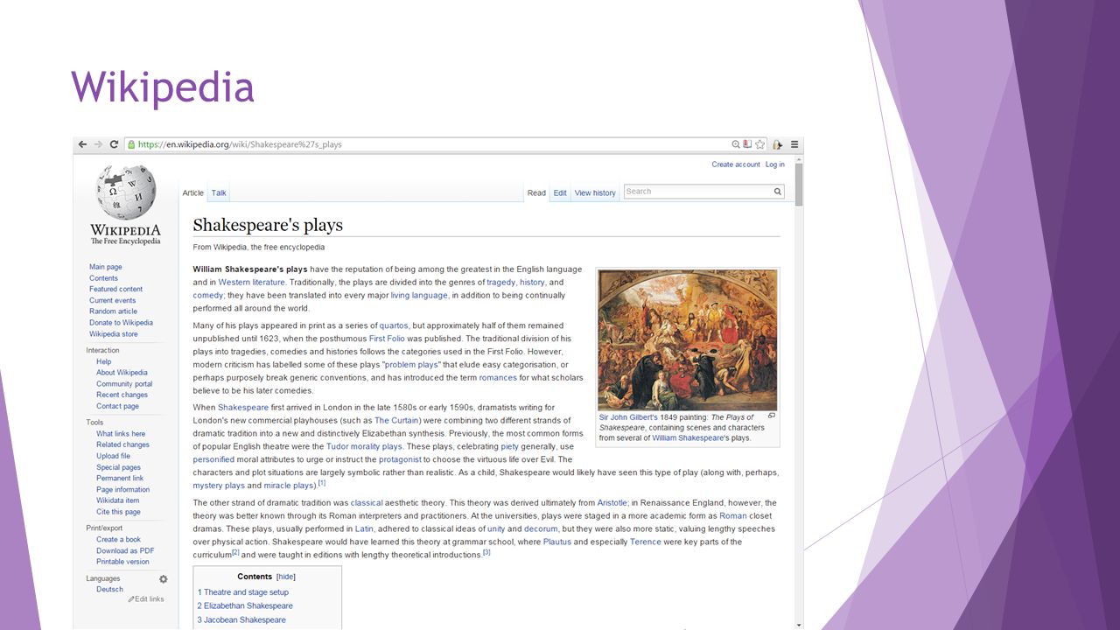Hide the Contents table with hide toggle
This screenshot has height=630, width=1120.
pyautogui.click(x=286, y=577)
